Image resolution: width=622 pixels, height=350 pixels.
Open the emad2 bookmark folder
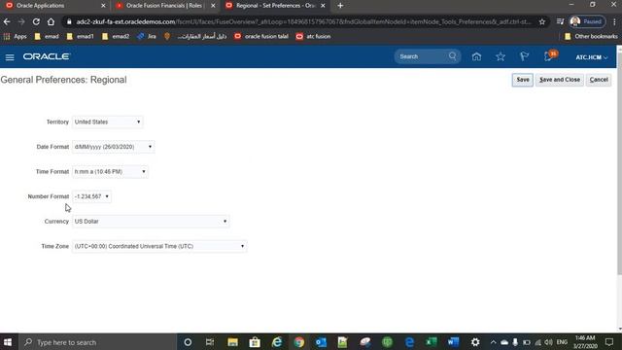click(x=116, y=37)
